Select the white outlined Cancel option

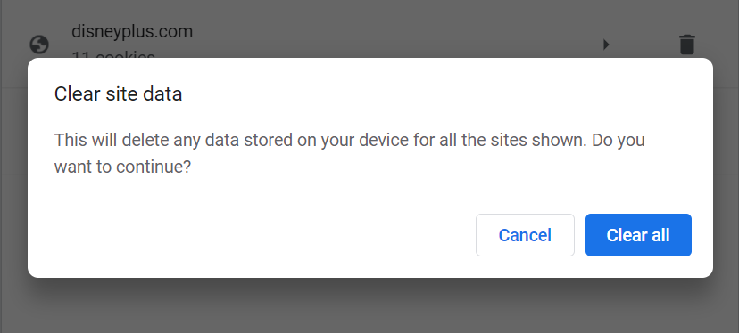click(525, 235)
